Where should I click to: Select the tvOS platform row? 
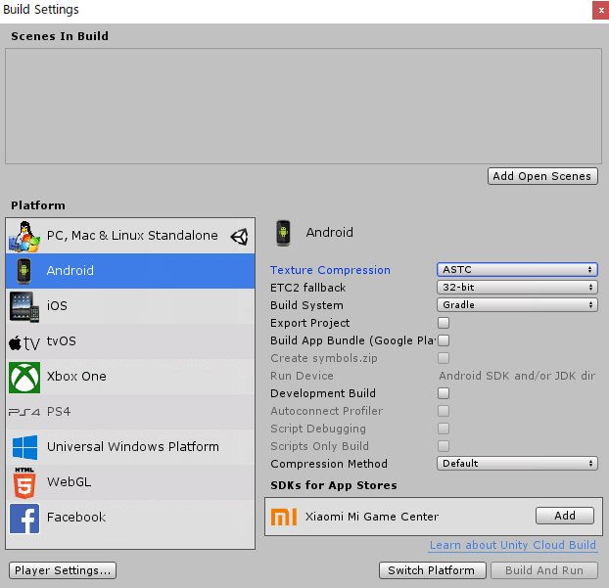coord(130,341)
